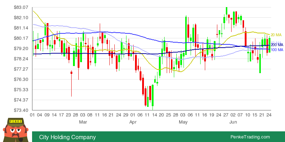The width and height of the screenshot is (285, 142).
Task: Click the 200 MA legend label
Action: 277,45
